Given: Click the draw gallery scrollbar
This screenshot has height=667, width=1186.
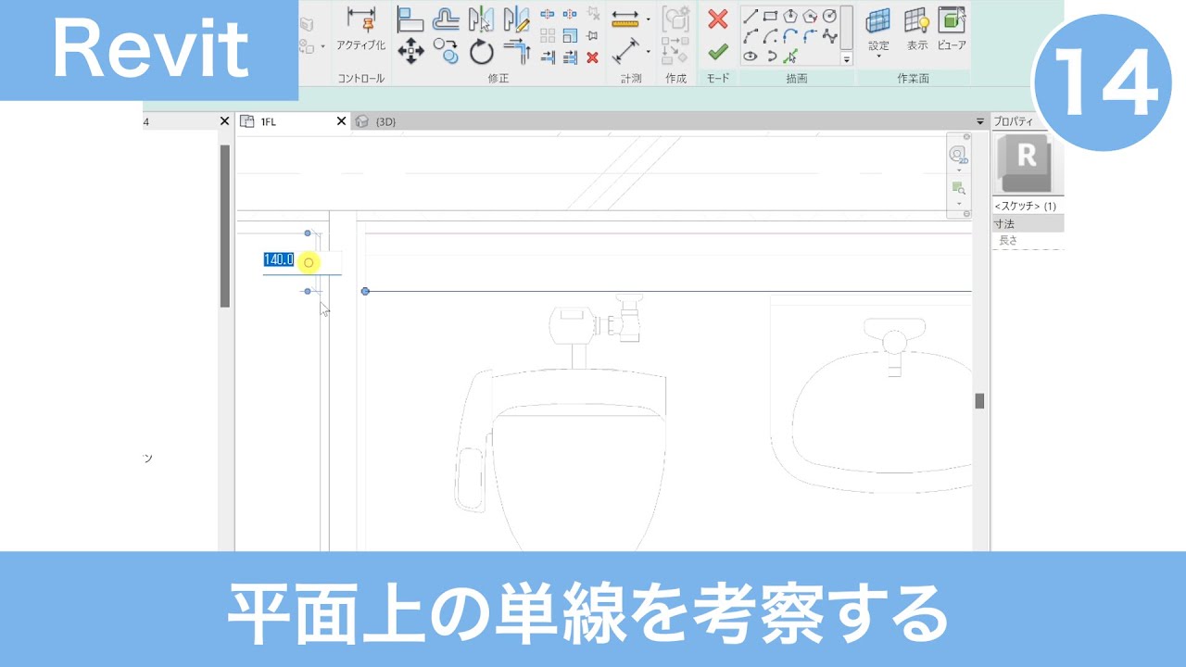Looking at the screenshot, I should (x=847, y=28).
